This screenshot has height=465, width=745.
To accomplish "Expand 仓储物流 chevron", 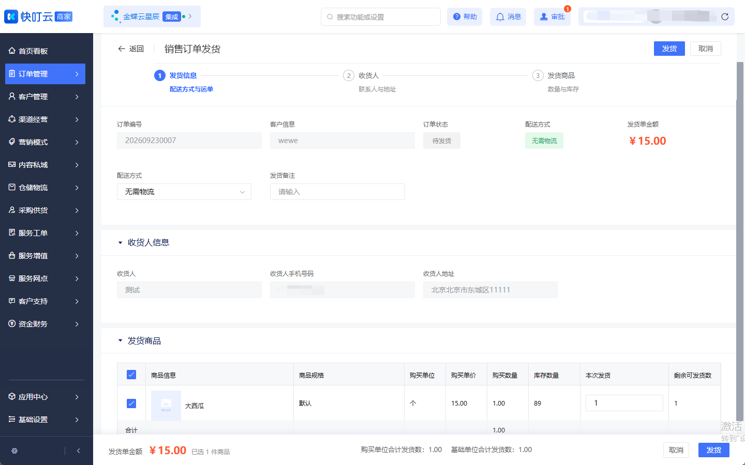I will pos(77,188).
